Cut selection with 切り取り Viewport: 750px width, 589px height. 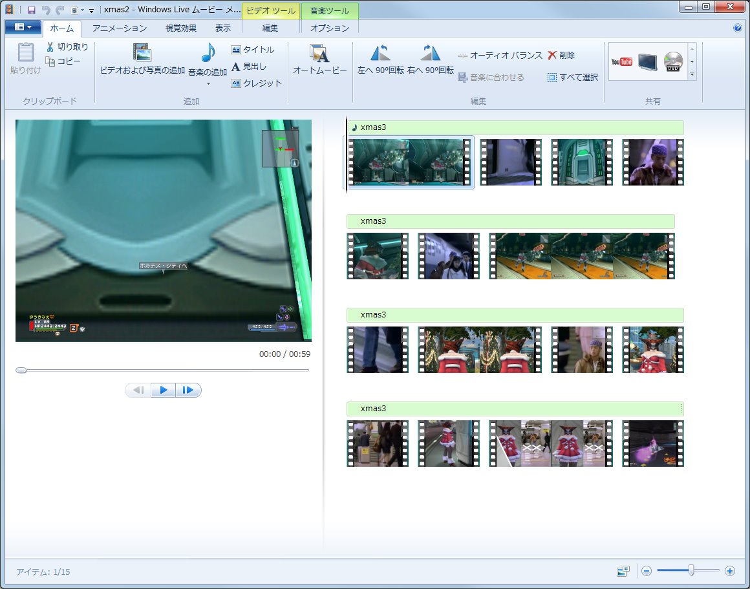(67, 47)
